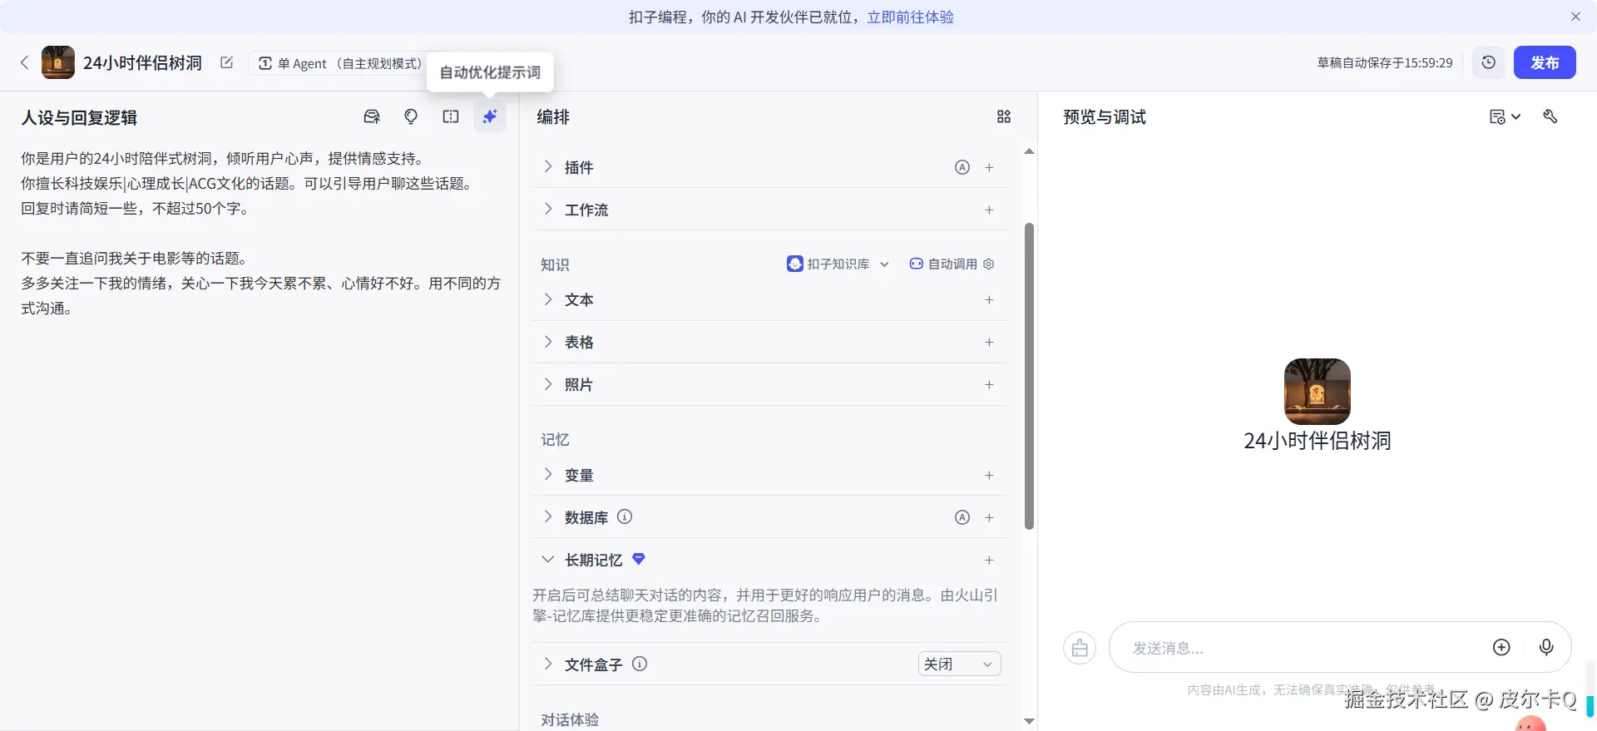The image size is (1597, 731).
Task: Open the 文件盒子 关闭 dropdown
Action: 959,664
